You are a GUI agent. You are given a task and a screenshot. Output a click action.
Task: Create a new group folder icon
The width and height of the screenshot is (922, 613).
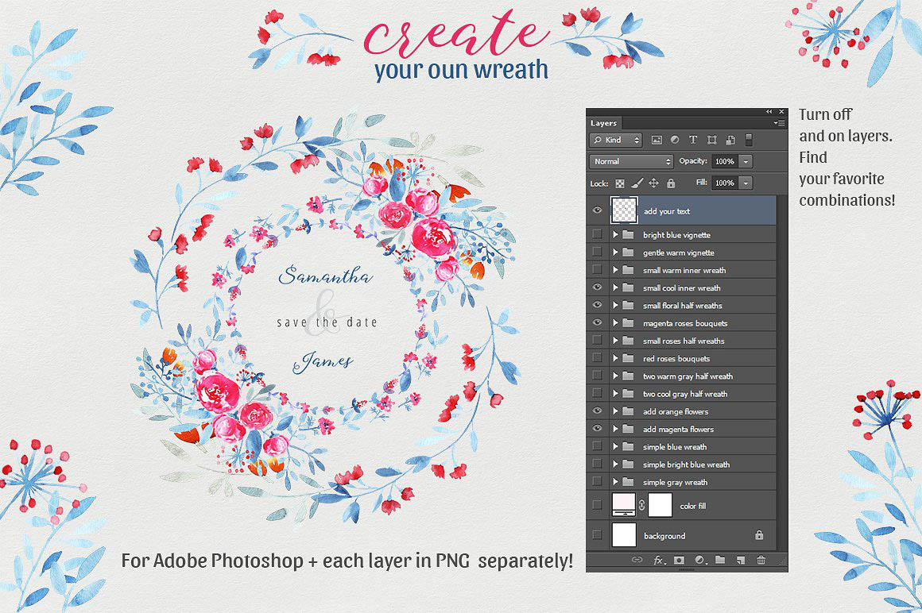719,560
